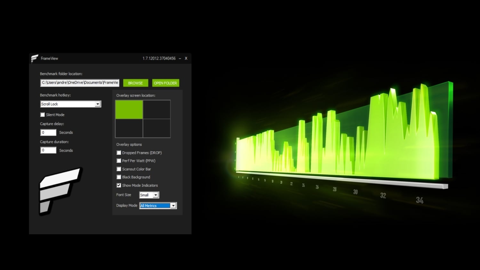This screenshot has width=480, height=270.
Task: Select bottom-right overlay screen location
Action: point(156,128)
